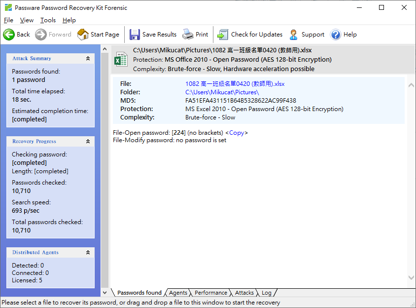Close the Passware window
The image size is (416, 308).
(x=404, y=8)
